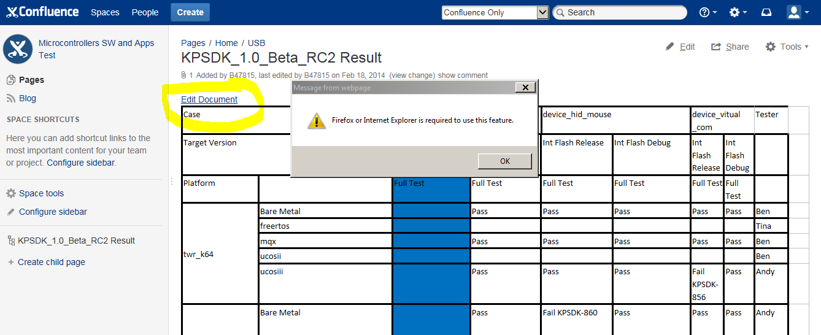This screenshot has width=821, height=335.
Task: Click into the Search field
Action: click(620, 12)
